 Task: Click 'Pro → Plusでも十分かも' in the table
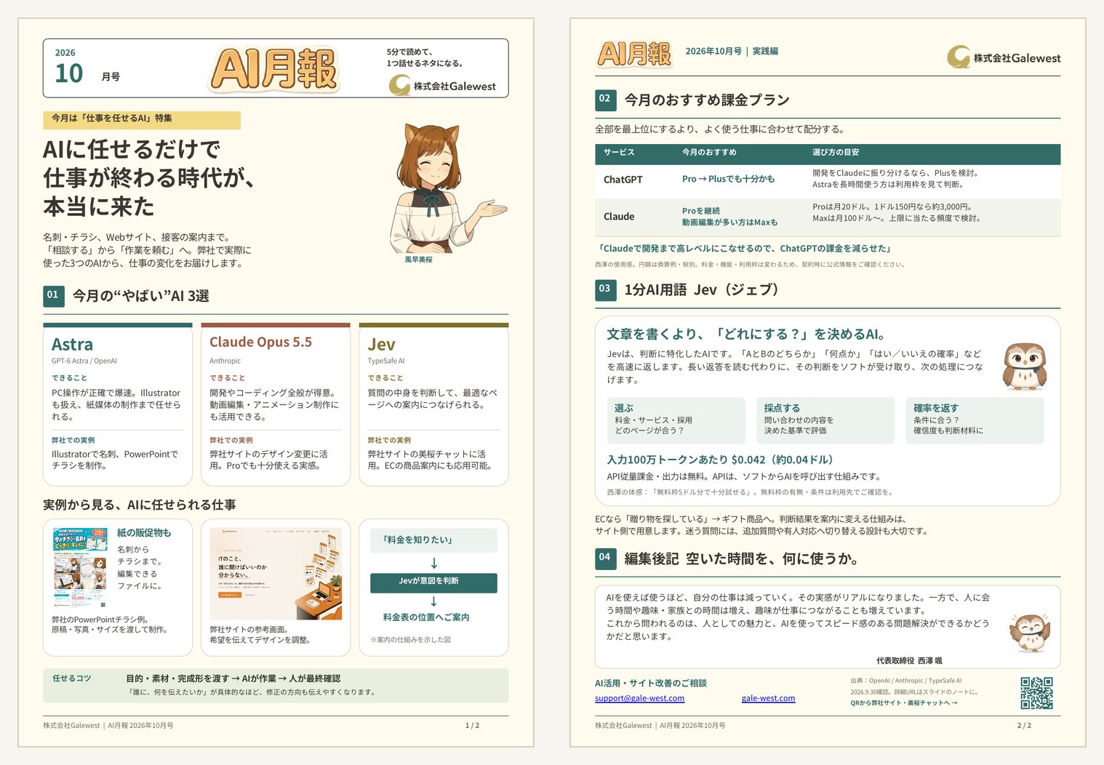pos(728,179)
